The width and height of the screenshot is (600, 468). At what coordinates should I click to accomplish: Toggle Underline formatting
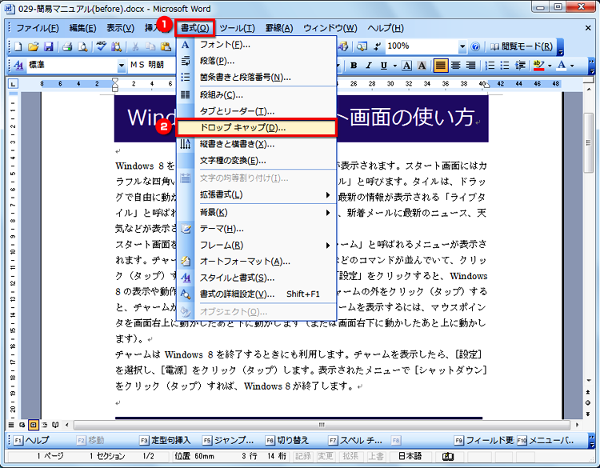(x=384, y=66)
